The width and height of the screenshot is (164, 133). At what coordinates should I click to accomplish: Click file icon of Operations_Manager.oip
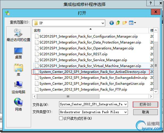[36, 48]
